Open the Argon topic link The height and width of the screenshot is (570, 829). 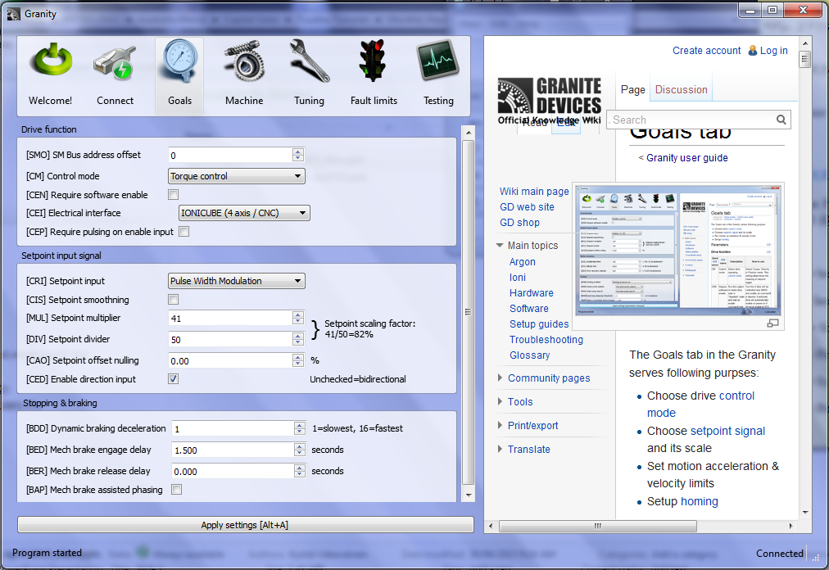pos(523,262)
